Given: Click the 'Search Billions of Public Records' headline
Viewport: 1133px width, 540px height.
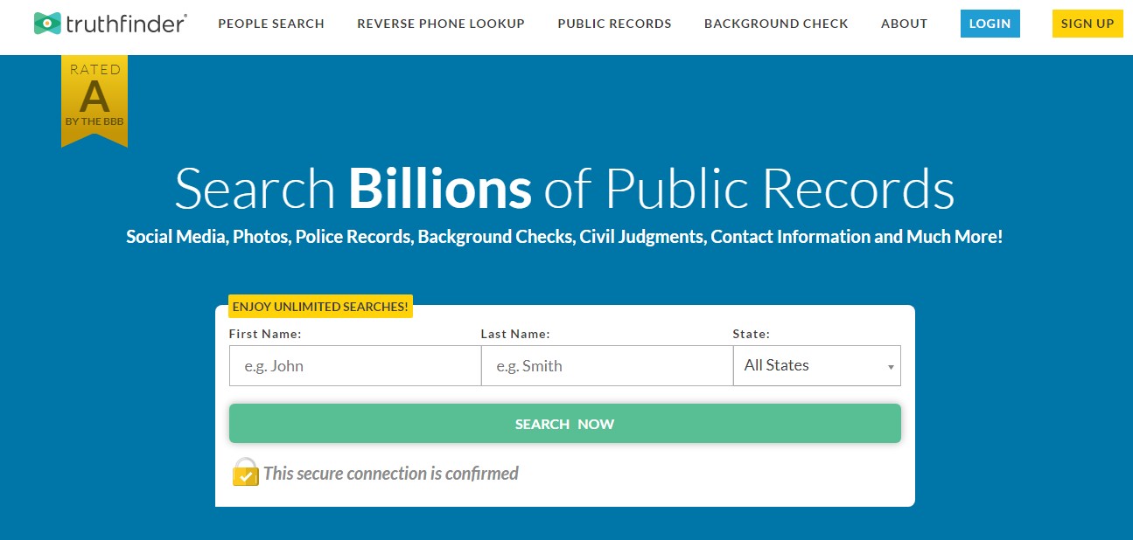Looking at the screenshot, I should click(x=564, y=188).
